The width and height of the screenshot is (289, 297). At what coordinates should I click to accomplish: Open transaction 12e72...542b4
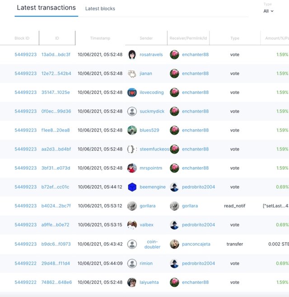pos(56,74)
